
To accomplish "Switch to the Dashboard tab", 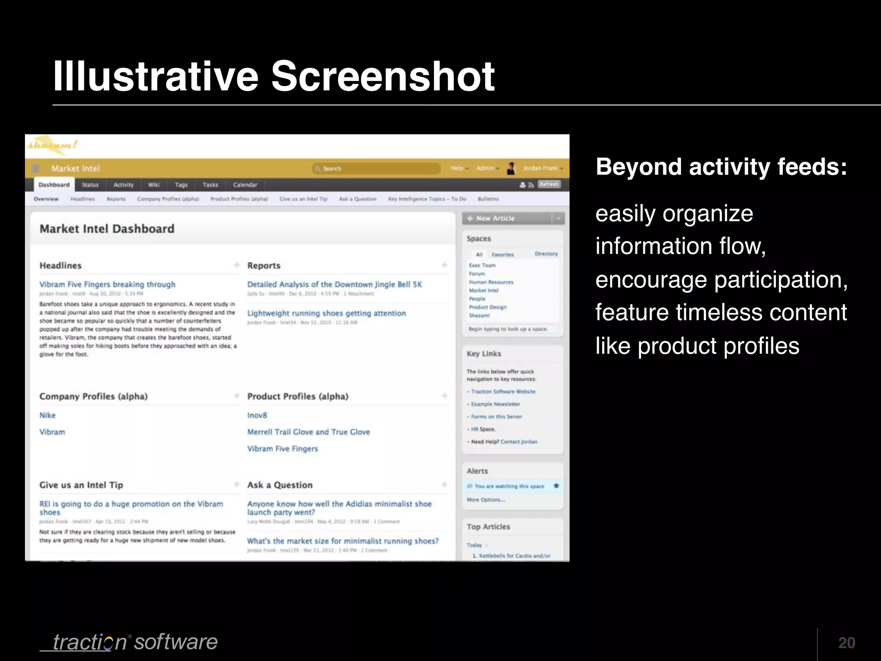I will (x=54, y=185).
